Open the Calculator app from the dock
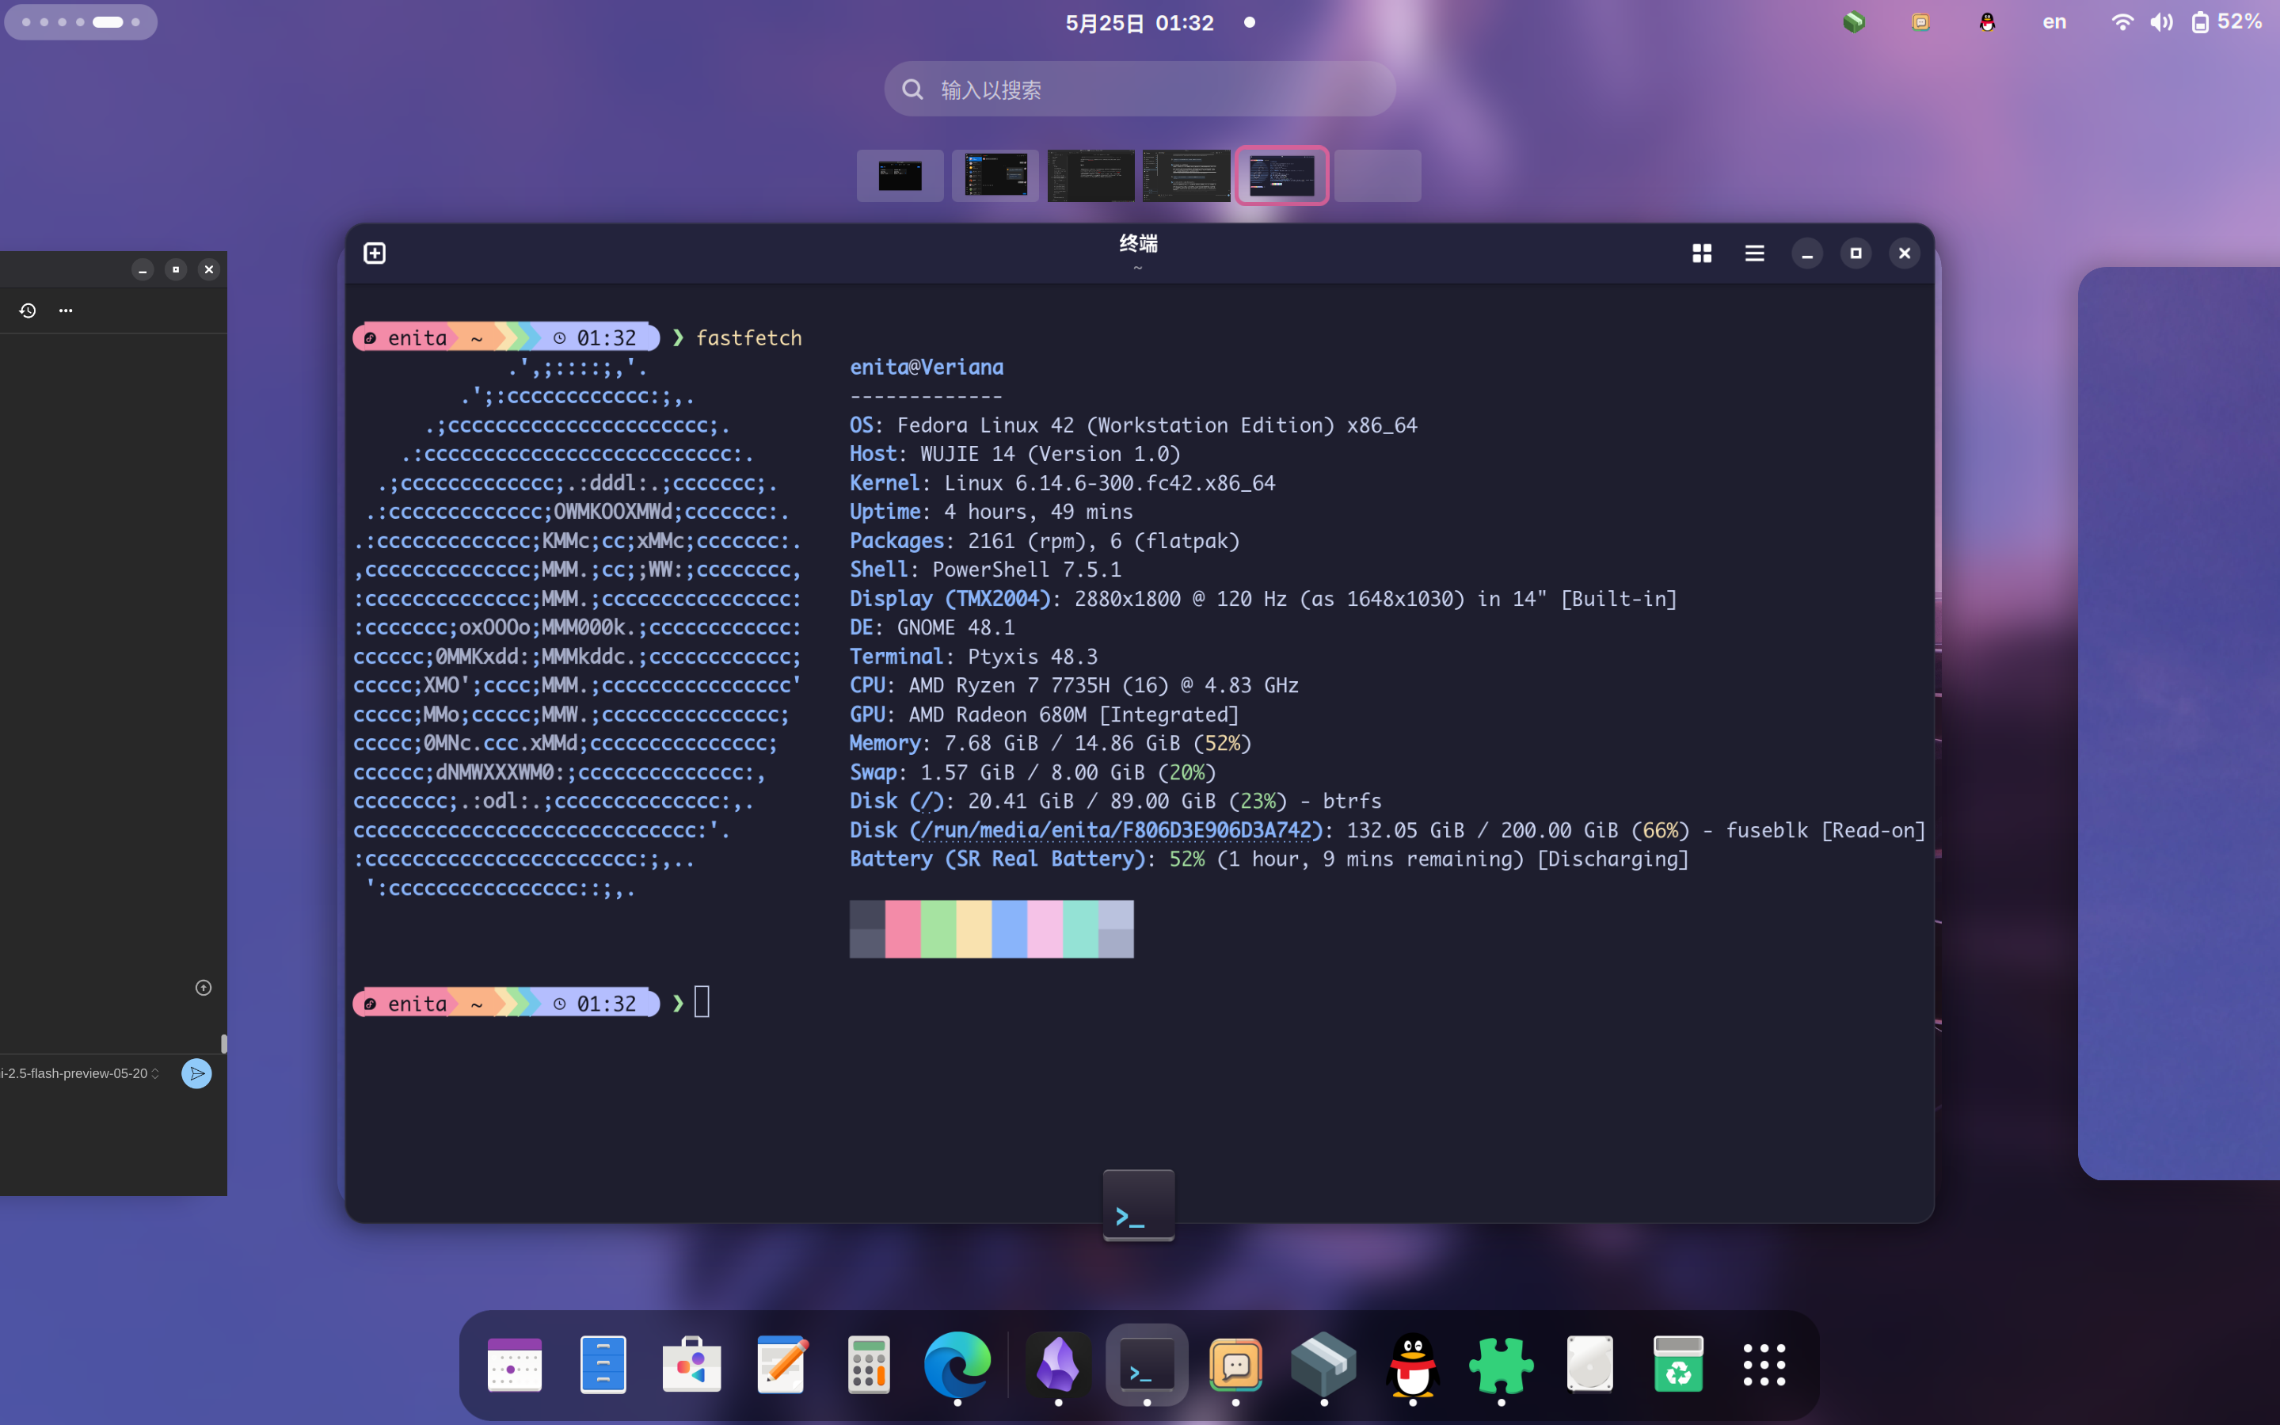 click(868, 1364)
